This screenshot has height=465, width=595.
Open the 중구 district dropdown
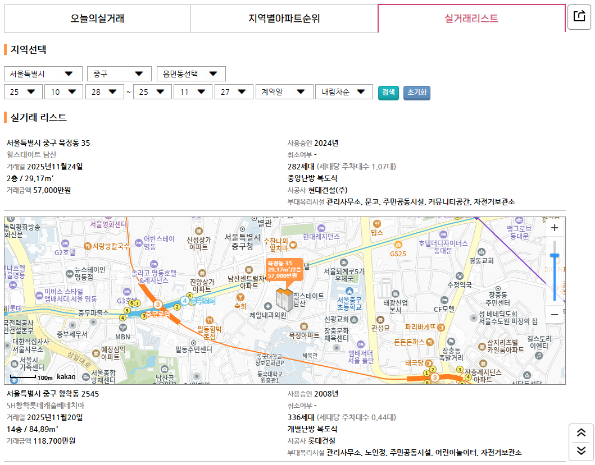[x=119, y=74]
